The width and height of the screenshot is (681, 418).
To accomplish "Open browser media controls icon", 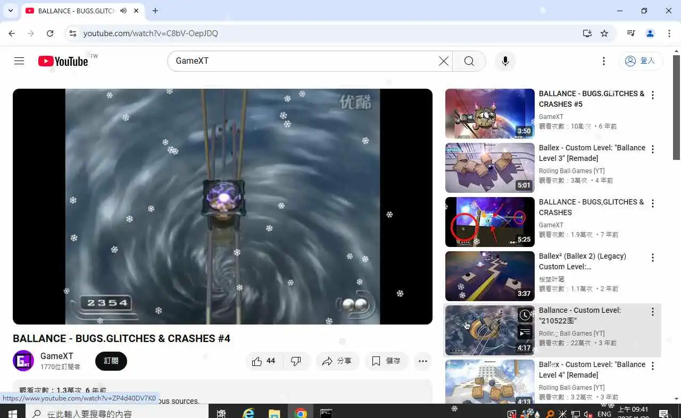I will pos(631,33).
